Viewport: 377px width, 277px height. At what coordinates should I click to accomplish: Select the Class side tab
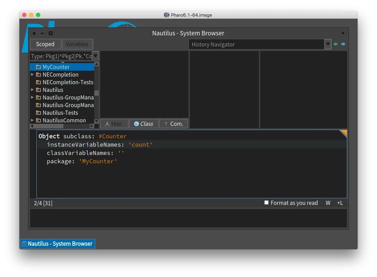[144, 123]
